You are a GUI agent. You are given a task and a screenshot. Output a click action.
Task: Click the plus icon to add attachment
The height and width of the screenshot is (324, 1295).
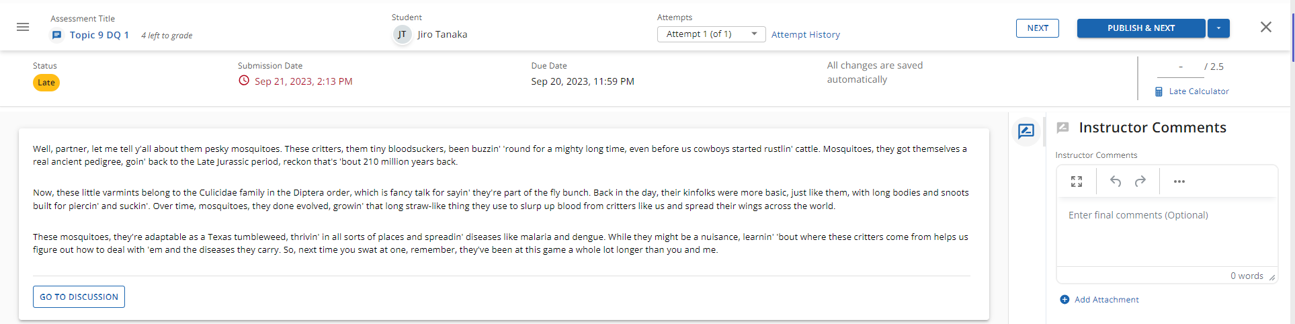click(1064, 300)
